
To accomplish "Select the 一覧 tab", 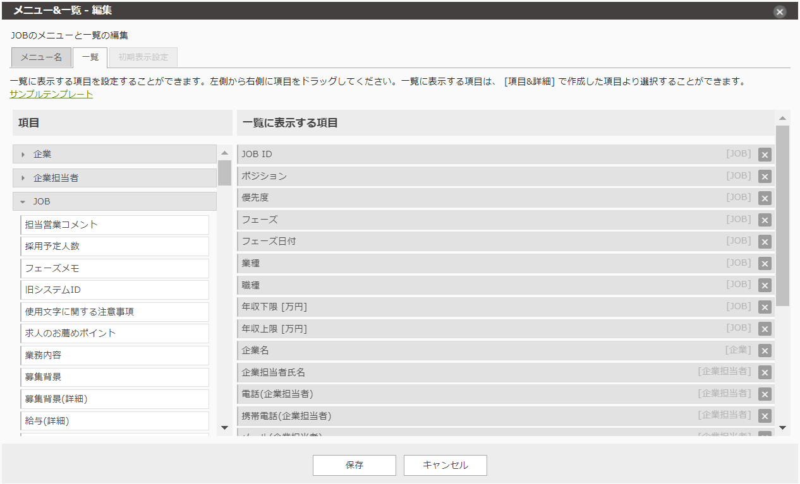I will pyautogui.click(x=90, y=57).
